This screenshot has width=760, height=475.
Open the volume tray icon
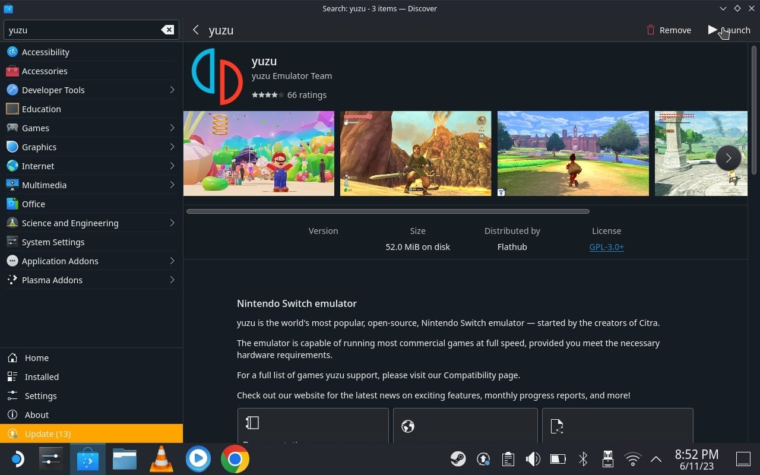pyautogui.click(x=533, y=459)
